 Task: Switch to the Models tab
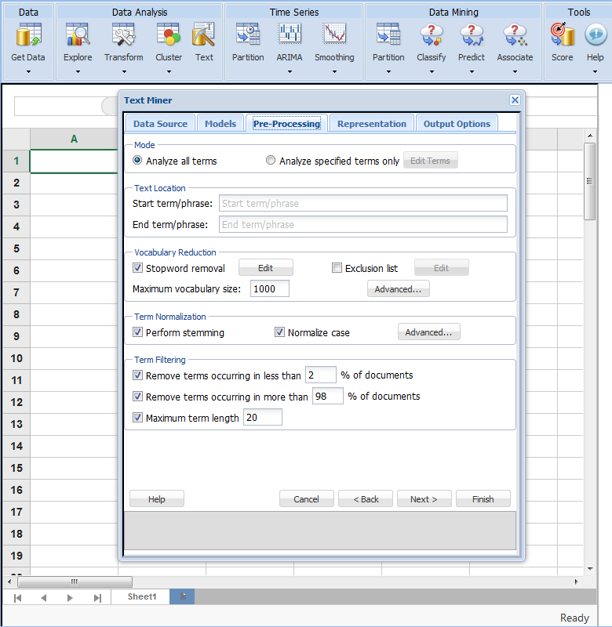click(x=220, y=124)
